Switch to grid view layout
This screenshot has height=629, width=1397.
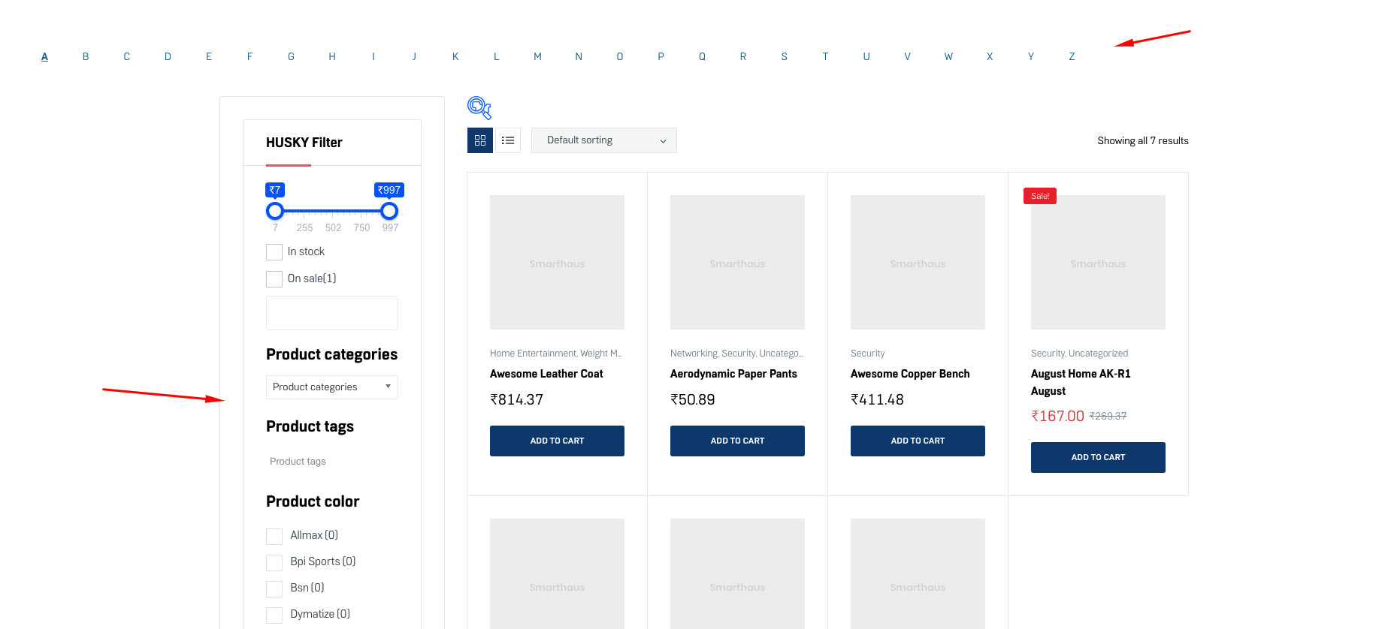point(480,140)
